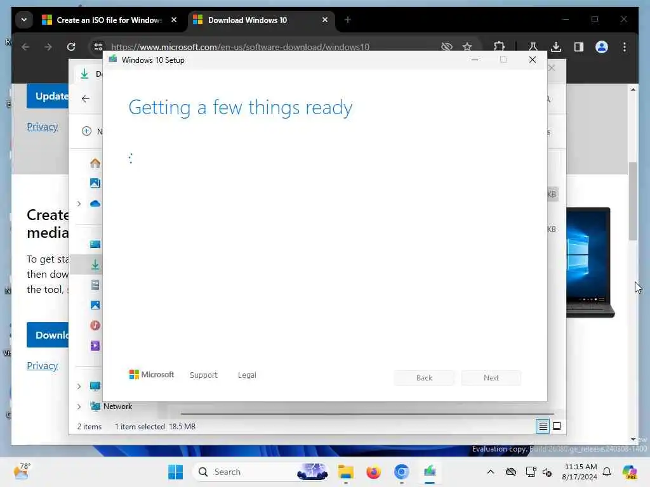Open the notifications bell in taskbar
This screenshot has width=650, height=487.
tap(607, 472)
